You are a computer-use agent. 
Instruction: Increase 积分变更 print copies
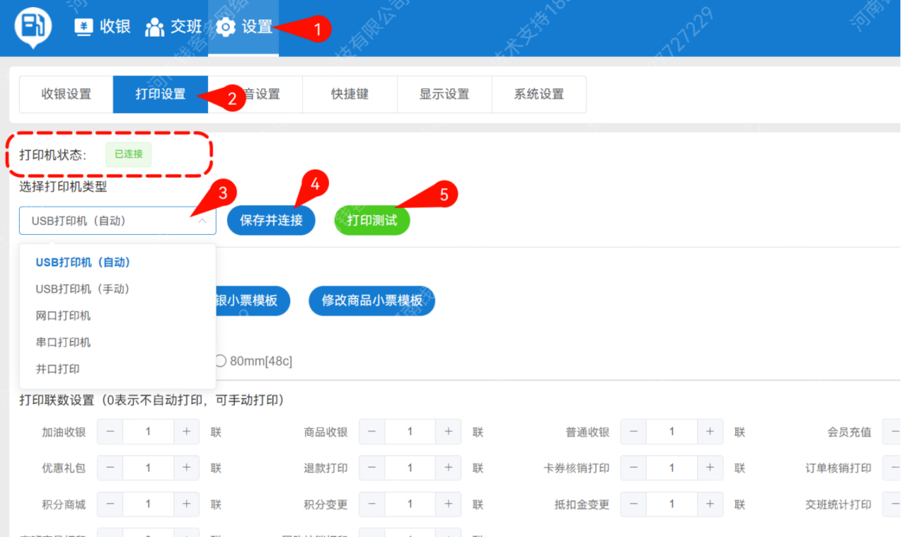(x=448, y=505)
